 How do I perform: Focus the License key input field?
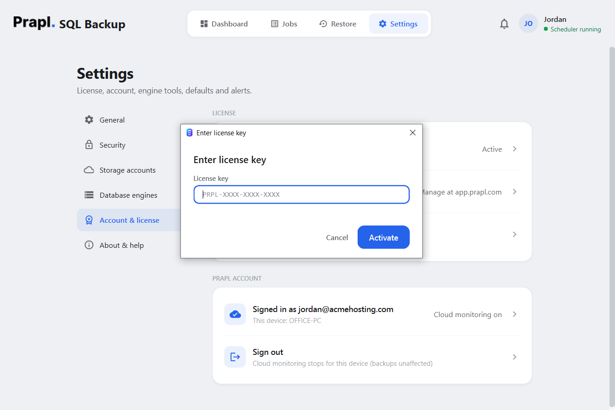pos(302,195)
